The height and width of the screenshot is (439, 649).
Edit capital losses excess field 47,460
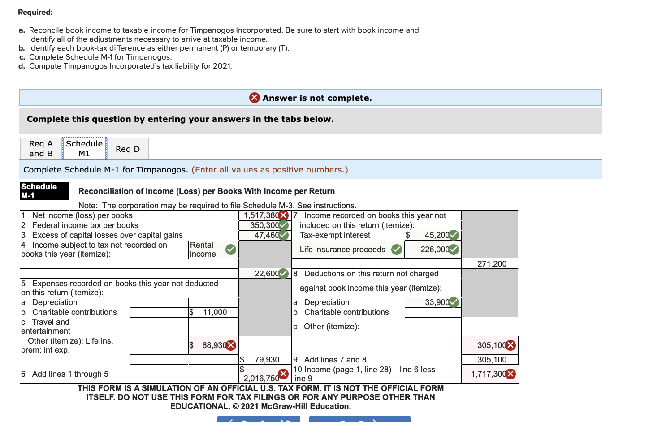(x=265, y=235)
